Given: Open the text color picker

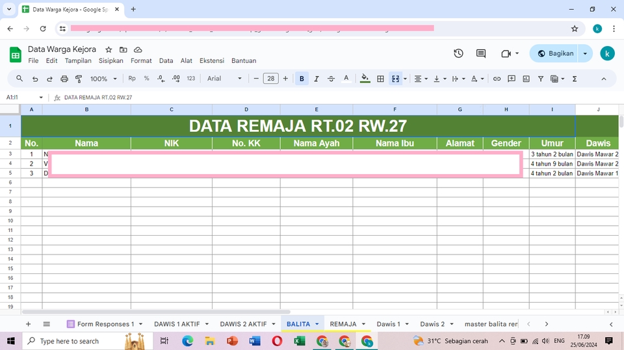Looking at the screenshot, I should (346, 79).
